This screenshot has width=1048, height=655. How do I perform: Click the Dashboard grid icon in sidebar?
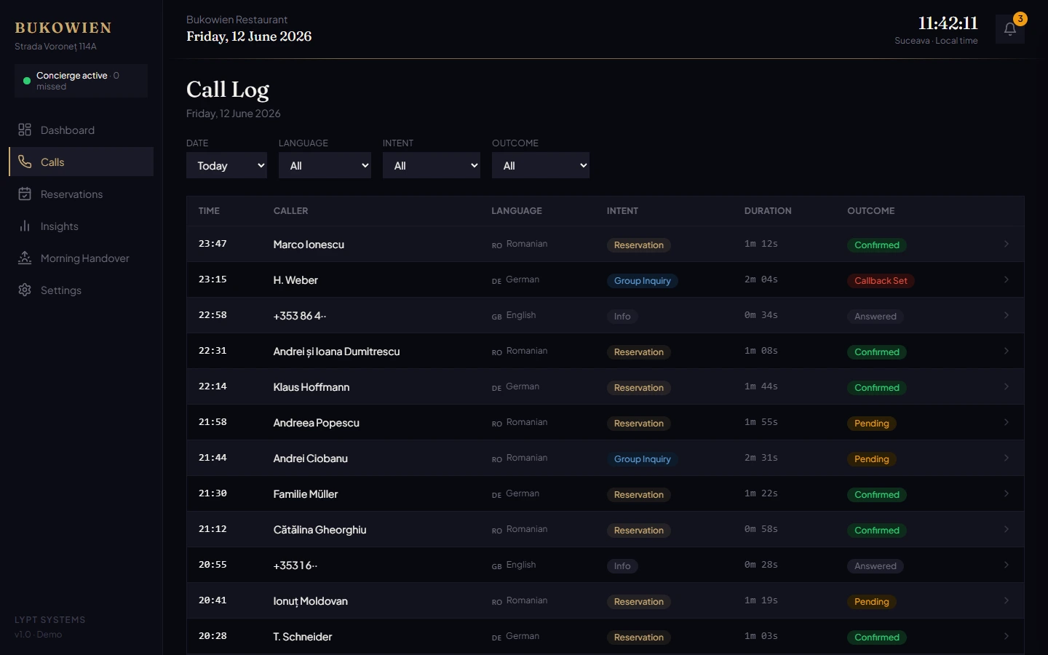(25, 130)
